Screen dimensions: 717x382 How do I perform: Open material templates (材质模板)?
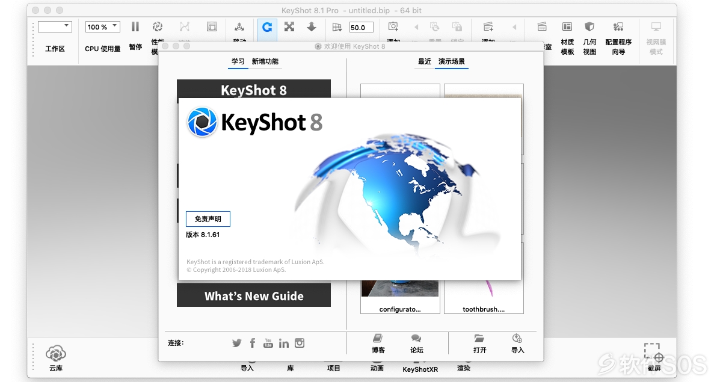567,37
